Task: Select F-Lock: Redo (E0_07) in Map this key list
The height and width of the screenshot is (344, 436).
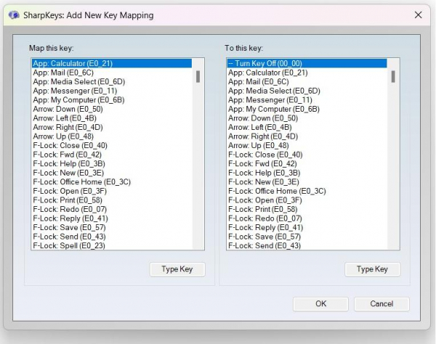Action: (112, 209)
